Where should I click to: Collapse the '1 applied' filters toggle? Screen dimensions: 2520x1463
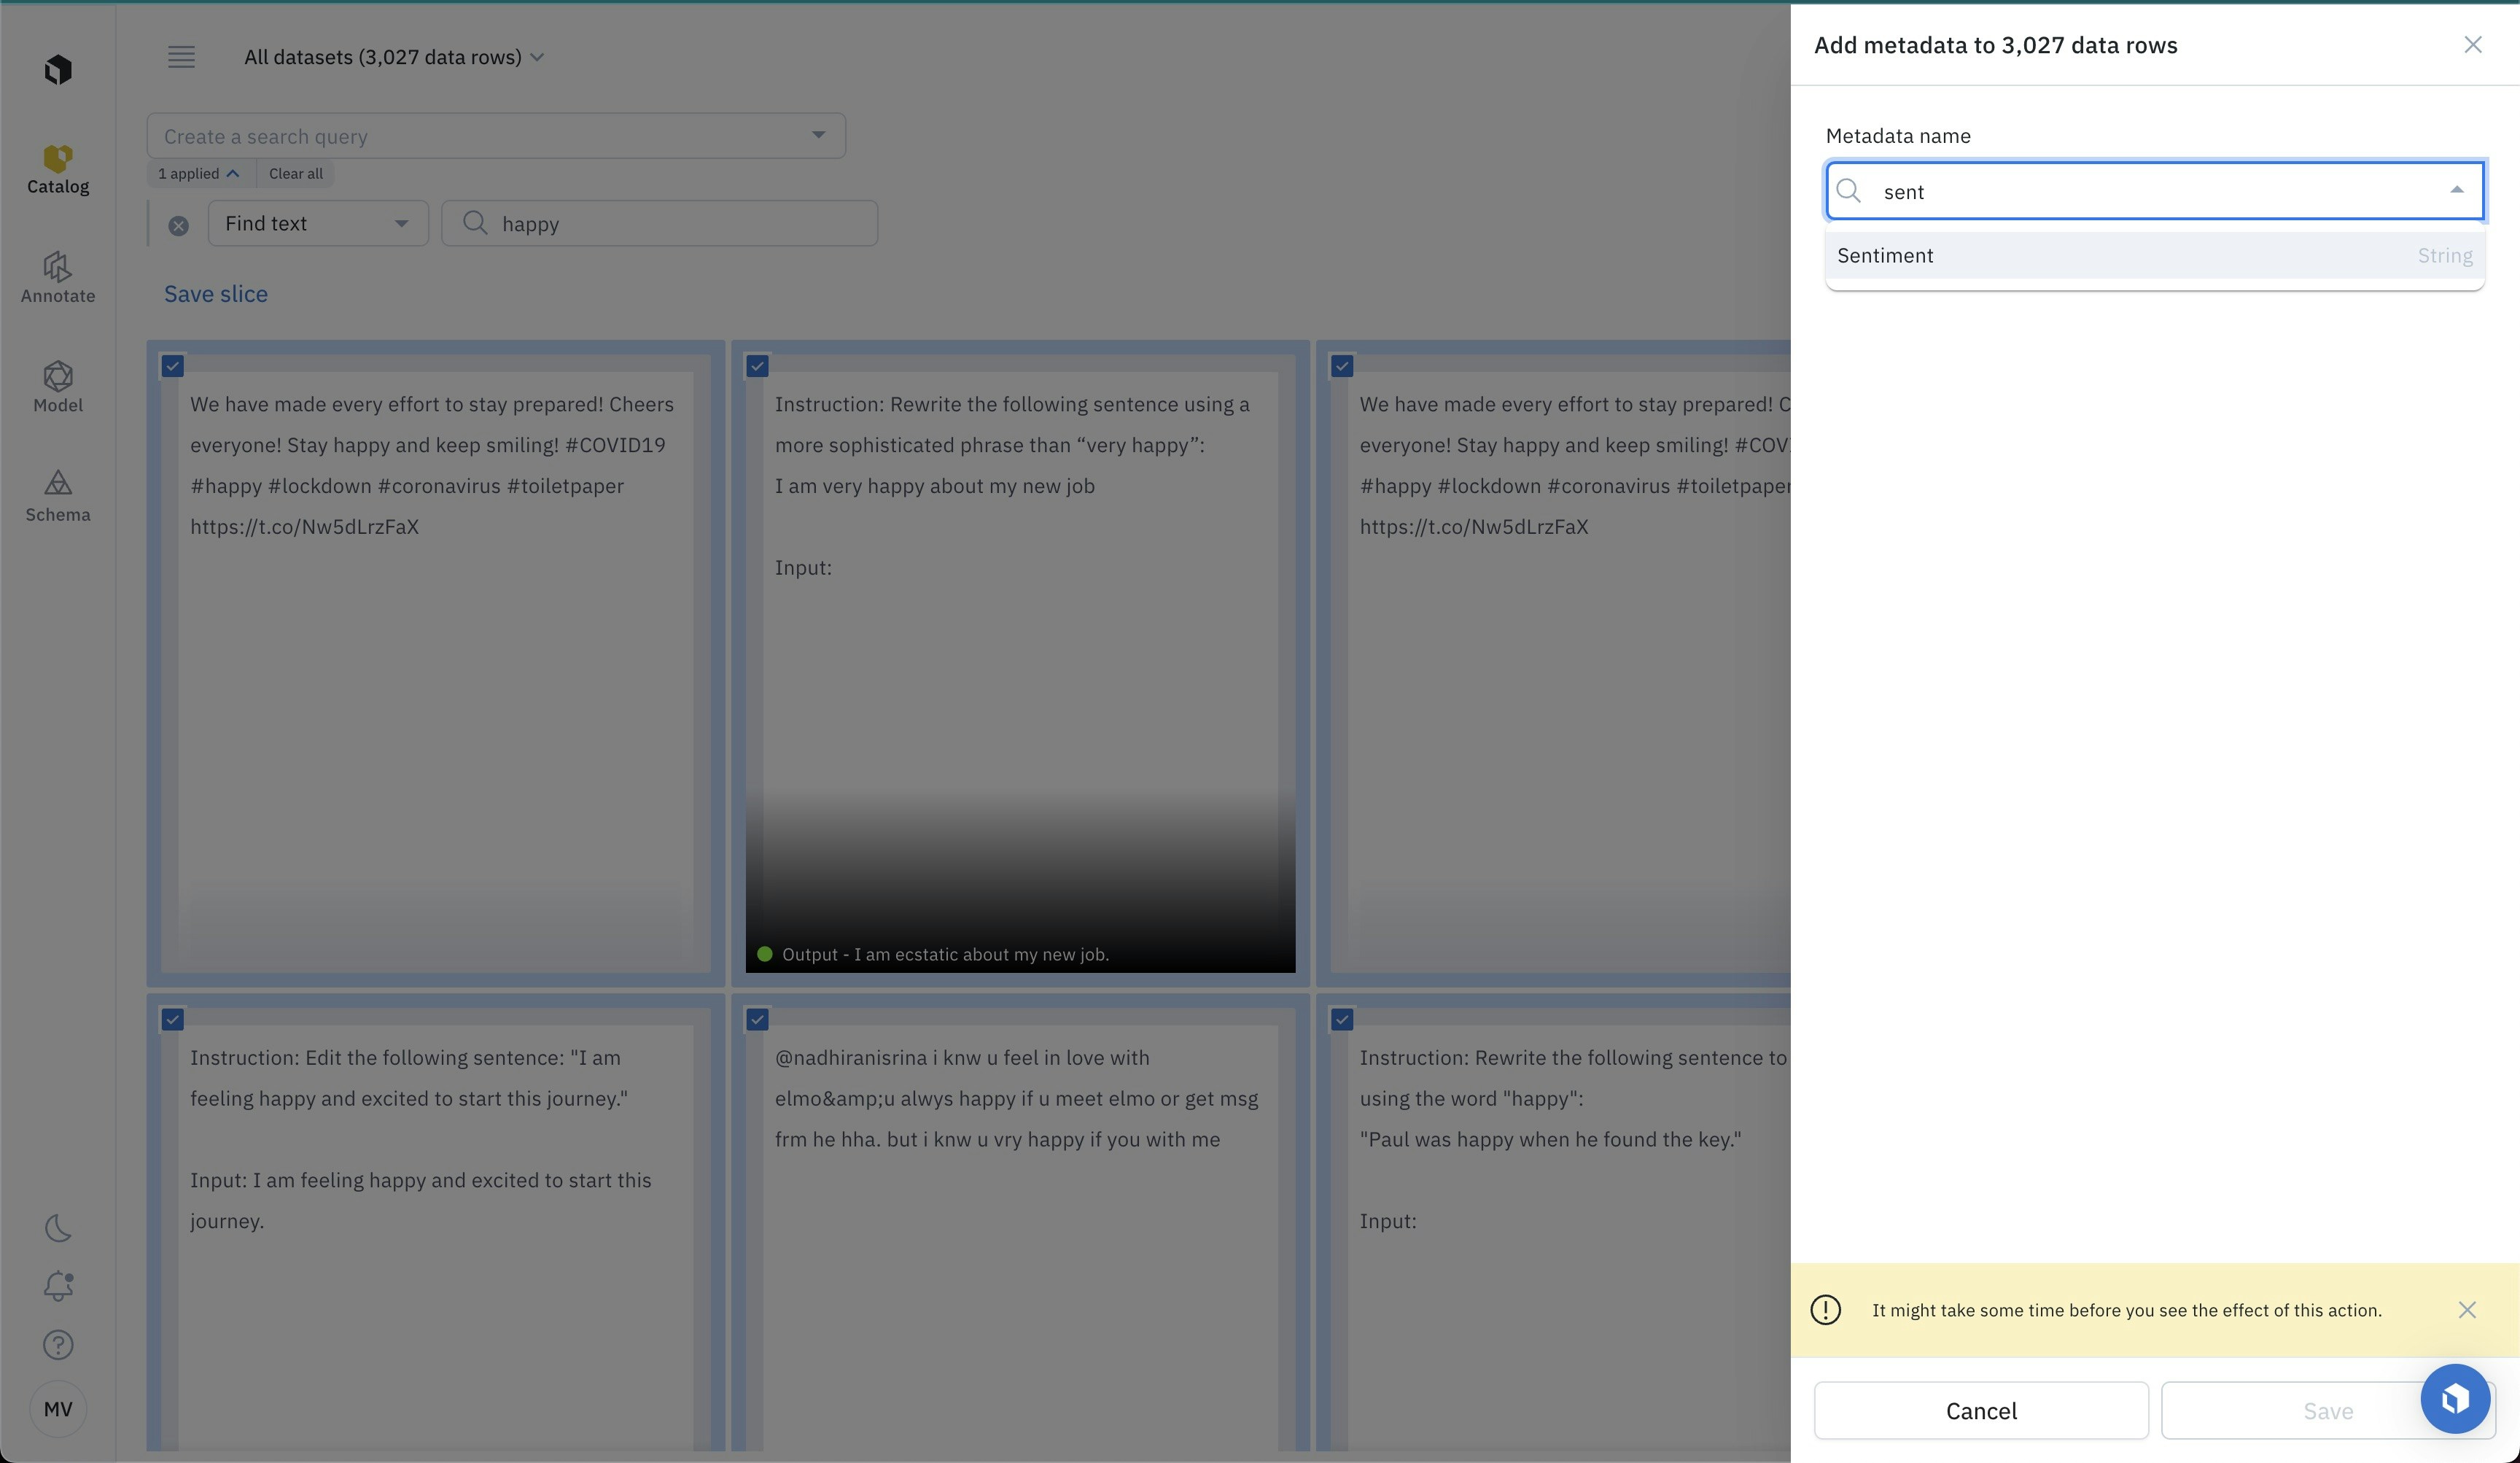199,174
